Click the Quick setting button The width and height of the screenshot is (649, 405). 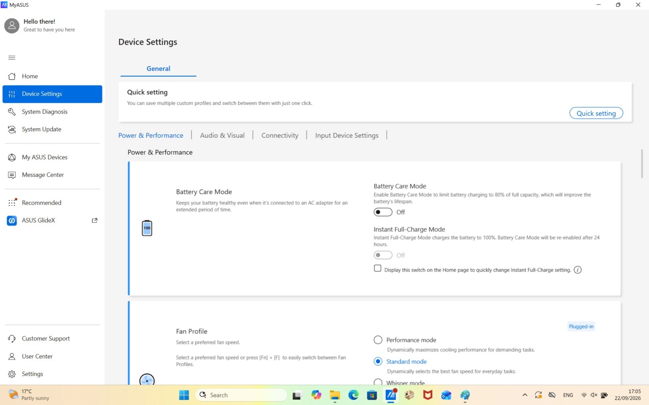(x=596, y=113)
